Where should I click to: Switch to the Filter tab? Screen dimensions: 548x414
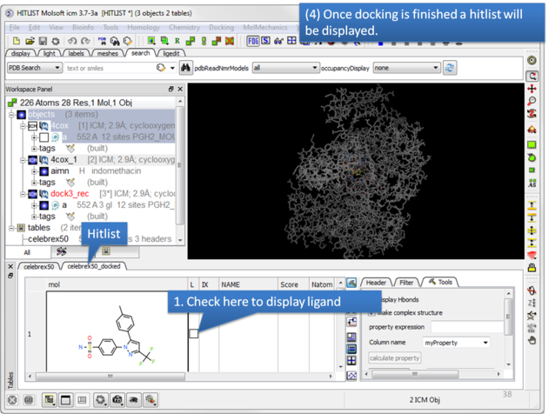click(407, 283)
